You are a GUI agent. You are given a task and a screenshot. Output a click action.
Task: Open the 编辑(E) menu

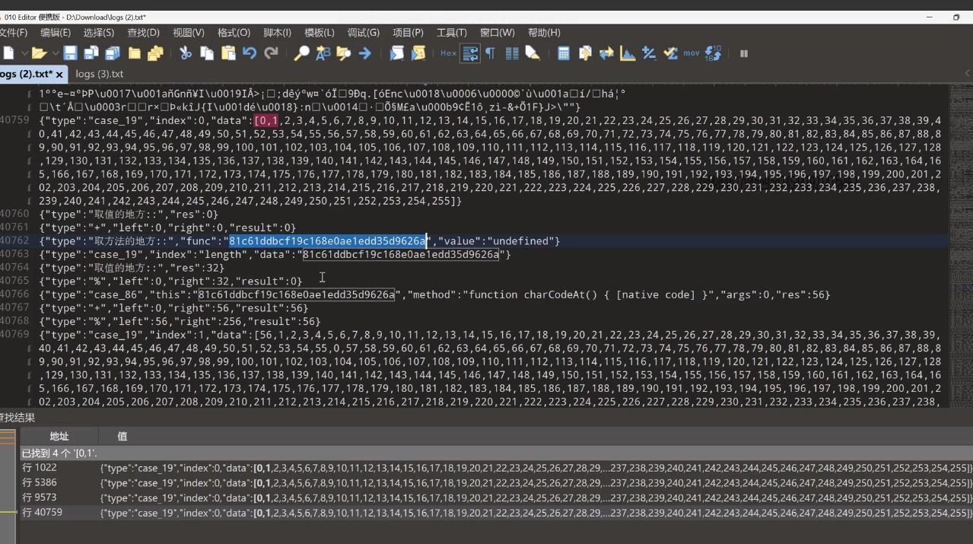pos(56,33)
